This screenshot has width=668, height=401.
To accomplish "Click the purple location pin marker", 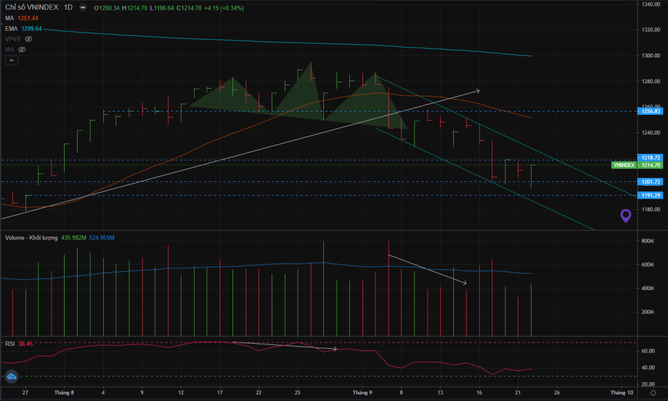I will tap(626, 216).
